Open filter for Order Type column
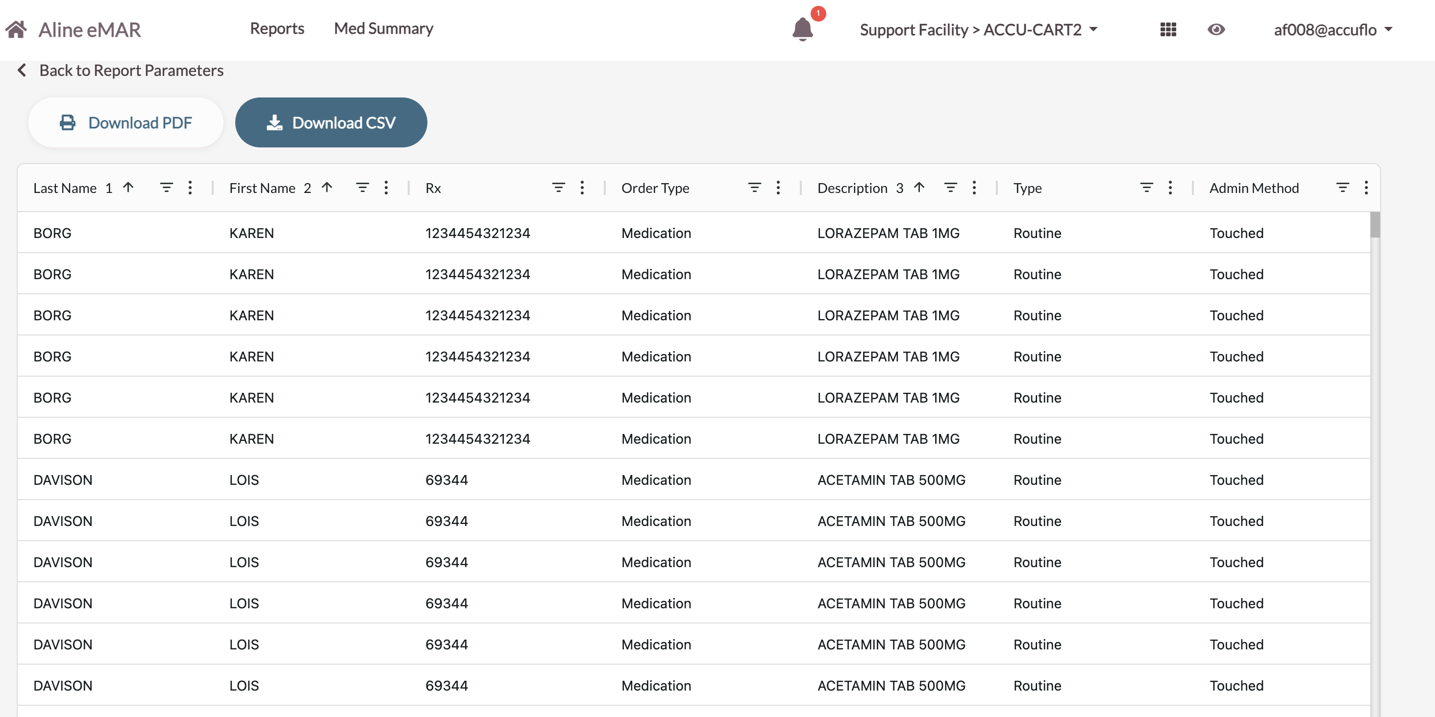 (754, 188)
